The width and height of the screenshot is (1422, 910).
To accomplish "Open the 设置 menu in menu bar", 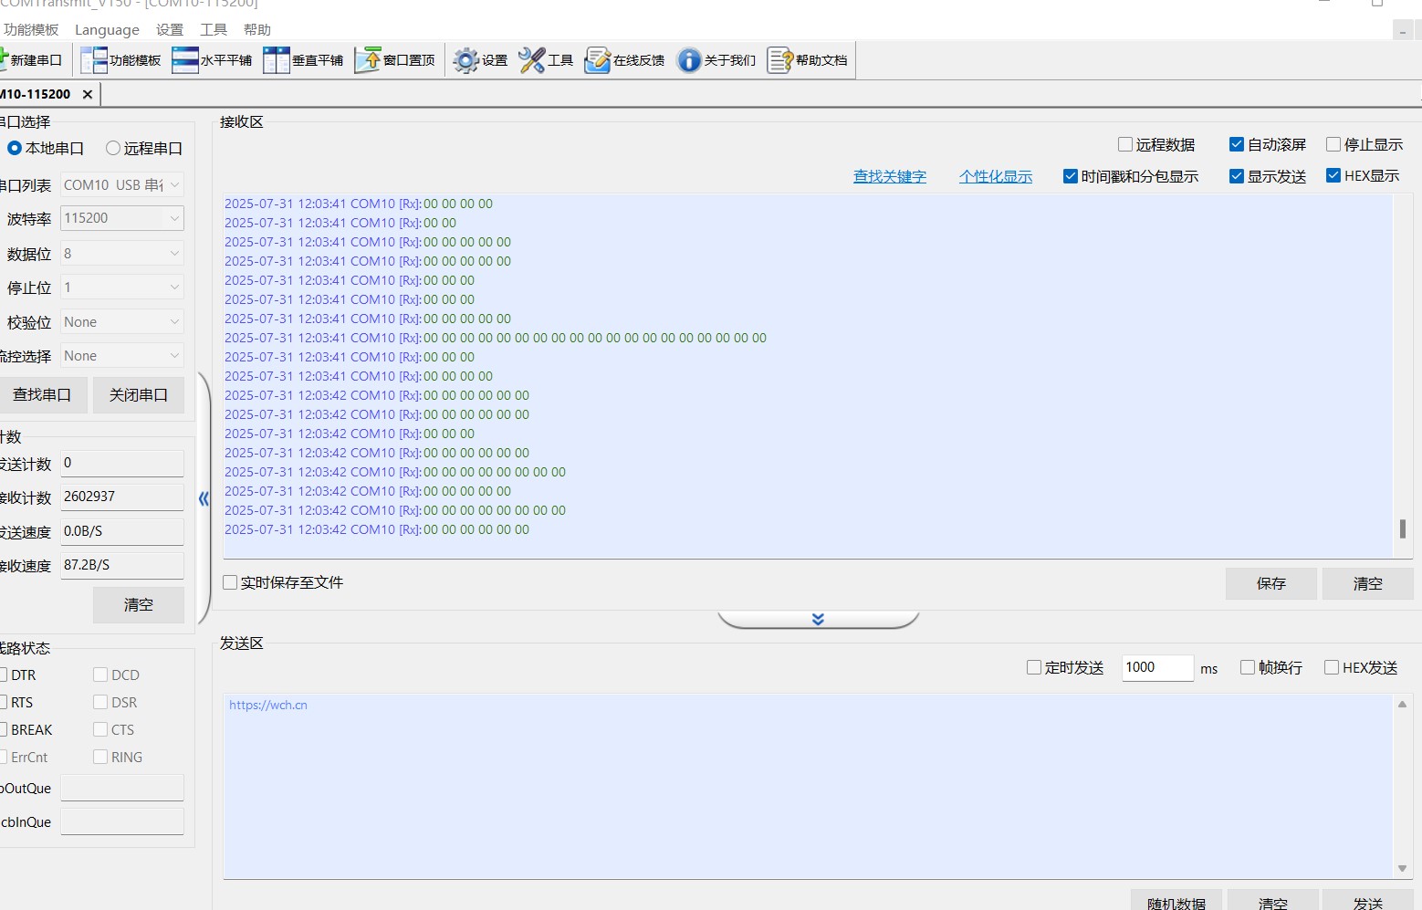I will pos(170,29).
